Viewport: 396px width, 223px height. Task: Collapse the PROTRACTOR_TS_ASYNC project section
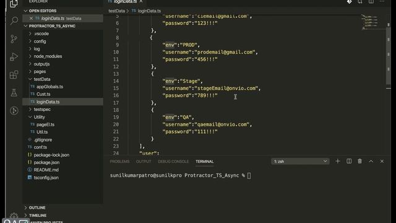click(52, 26)
